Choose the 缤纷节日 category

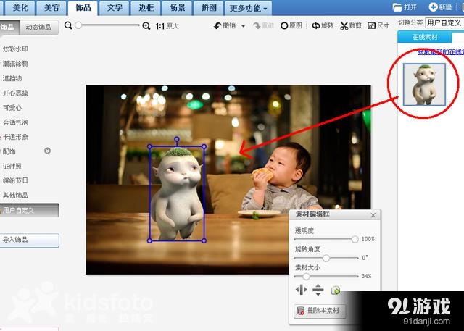(15, 180)
